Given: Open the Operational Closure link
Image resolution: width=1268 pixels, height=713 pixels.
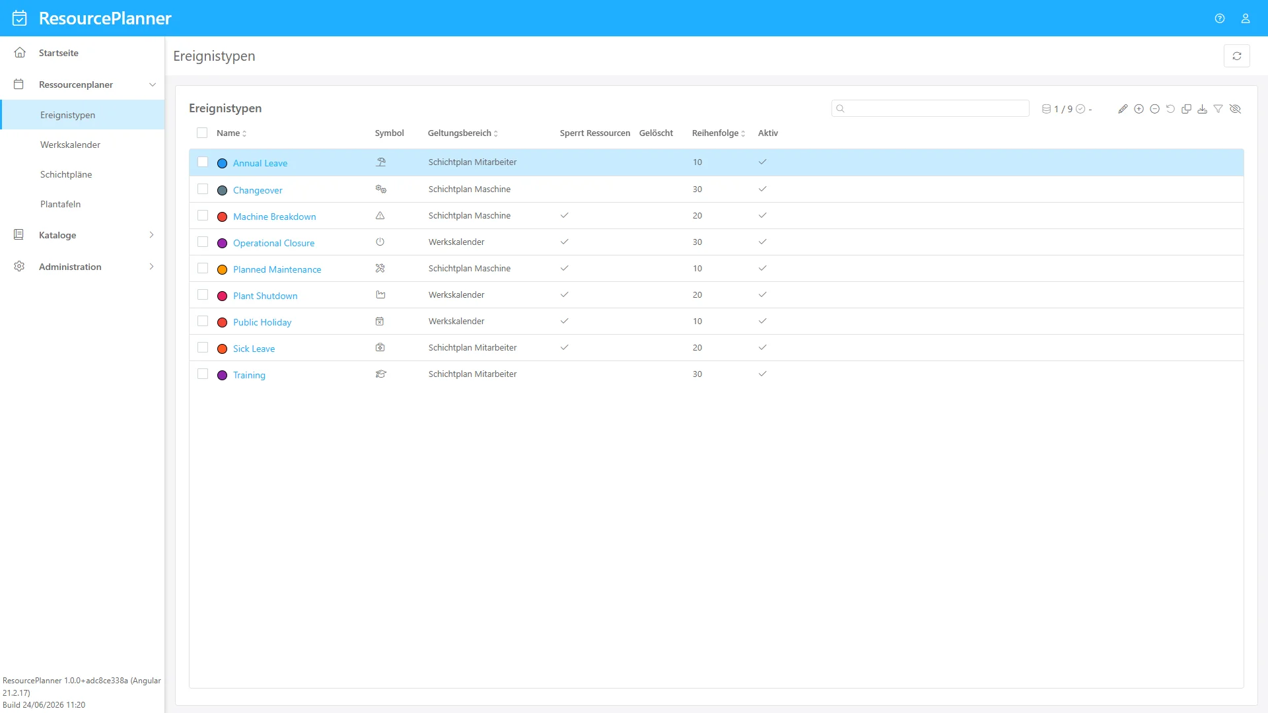Looking at the screenshot, I should click(x=273, y=243).
